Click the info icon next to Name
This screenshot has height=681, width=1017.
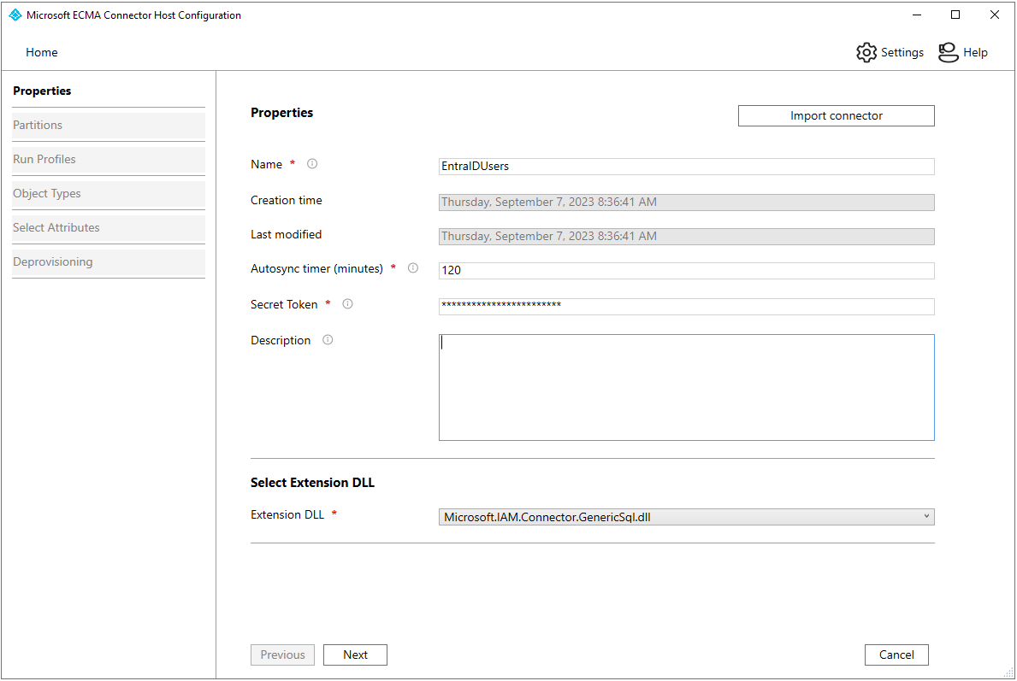pyautogui.click(x=312, y=164)
